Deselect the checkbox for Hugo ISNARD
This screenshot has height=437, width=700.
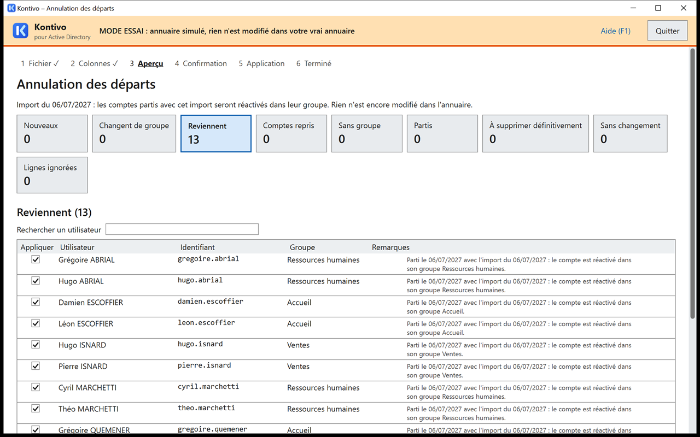click(36, 345)
